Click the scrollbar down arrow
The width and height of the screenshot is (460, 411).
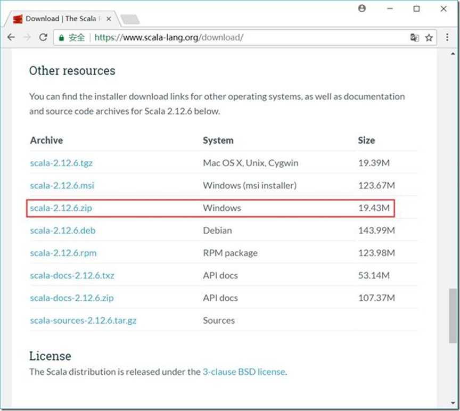click(x=453, y=403)
